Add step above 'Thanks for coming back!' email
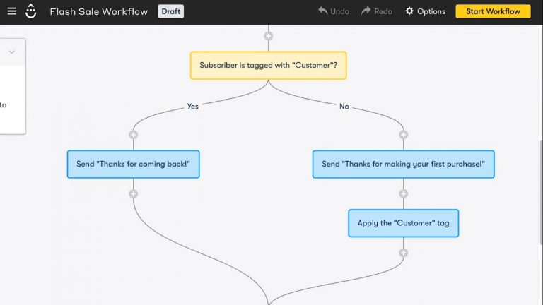543x305 pixels. [134, 135]
